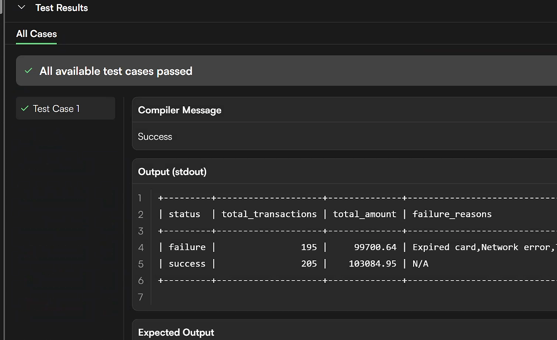Click total_transactions column header text
The width and height of the screenshot is (557, 340).
pyautogui.click(x=269, y=214)
